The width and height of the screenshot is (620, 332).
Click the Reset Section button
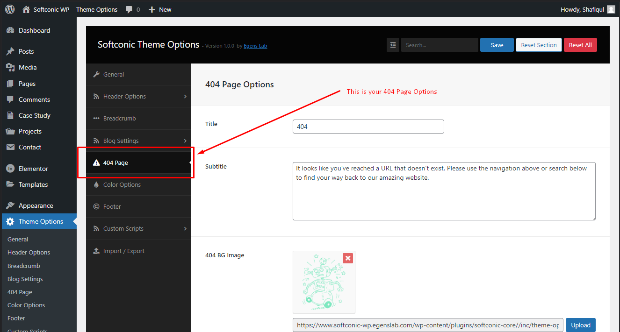pos(539,45)
